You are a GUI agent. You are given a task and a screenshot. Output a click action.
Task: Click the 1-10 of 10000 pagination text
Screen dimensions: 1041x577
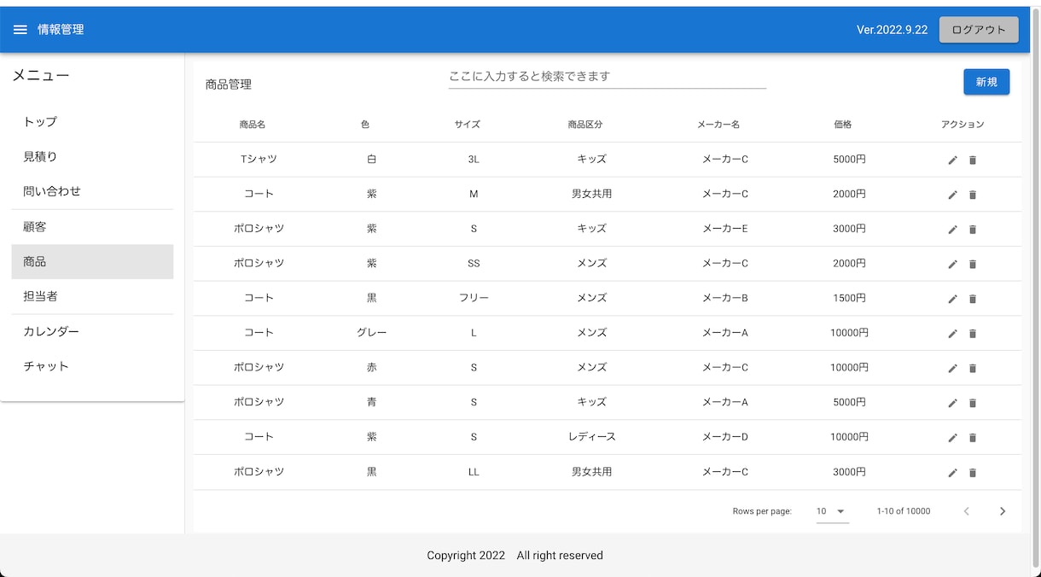tap(904, 511)
